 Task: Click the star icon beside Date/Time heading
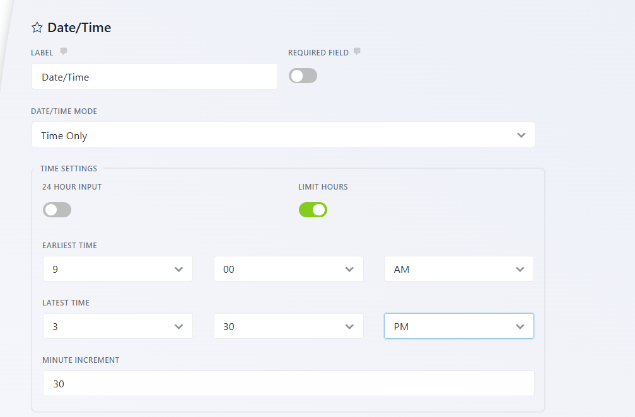tap(37, 28)
